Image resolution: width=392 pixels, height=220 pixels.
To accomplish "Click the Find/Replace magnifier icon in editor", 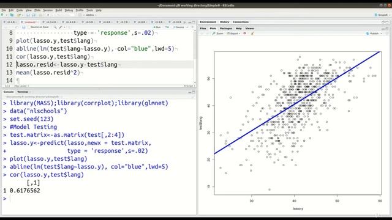I will [55, 27].
